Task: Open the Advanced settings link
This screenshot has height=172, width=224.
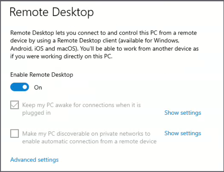Action: tap(35, 160)
